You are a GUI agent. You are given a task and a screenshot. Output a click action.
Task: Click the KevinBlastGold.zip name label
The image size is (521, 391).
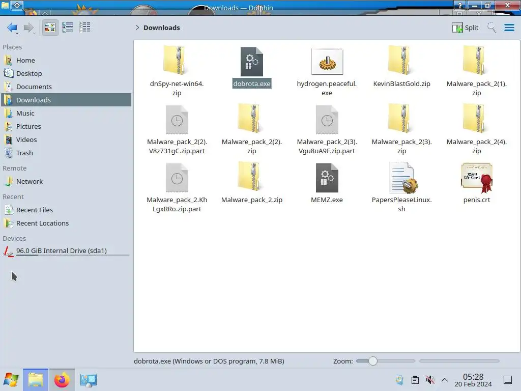pos(401,84)
